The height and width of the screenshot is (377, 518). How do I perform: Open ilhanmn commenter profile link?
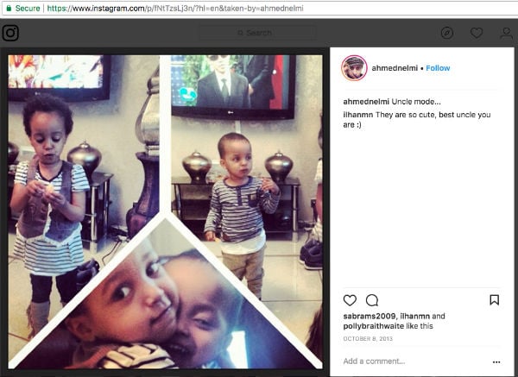[358, 115]
